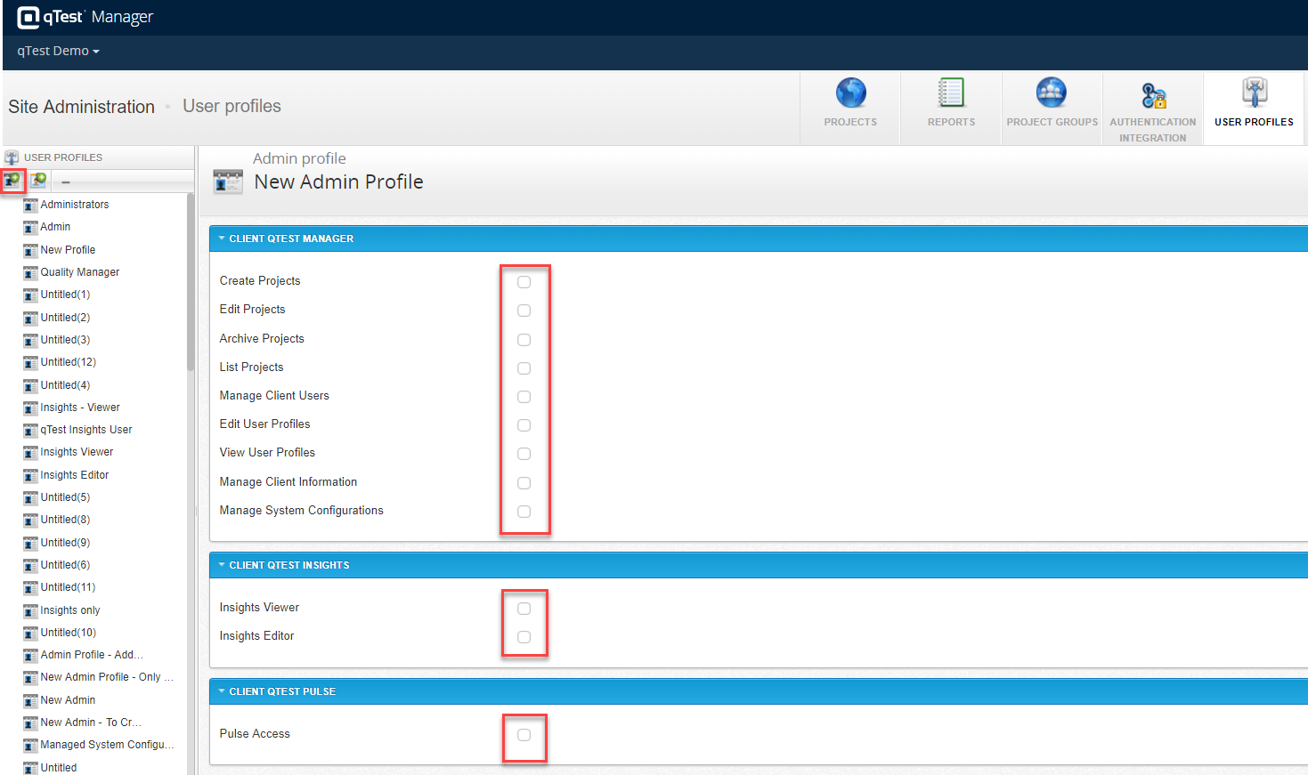1308x775 pixels.
Task: Click the profile icon beside Untitled(5)
Action: pos(30,498)
